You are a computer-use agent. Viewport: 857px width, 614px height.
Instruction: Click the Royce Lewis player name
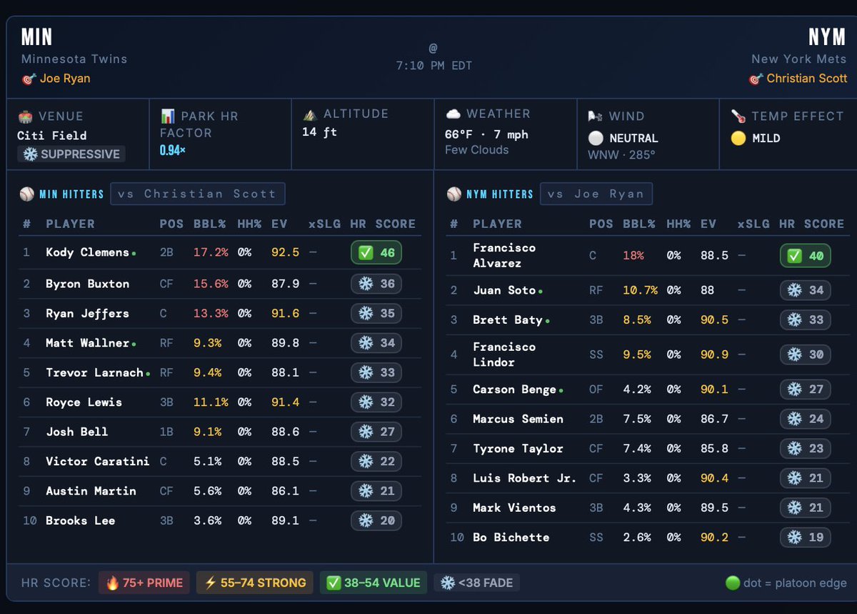click(84, 402)
